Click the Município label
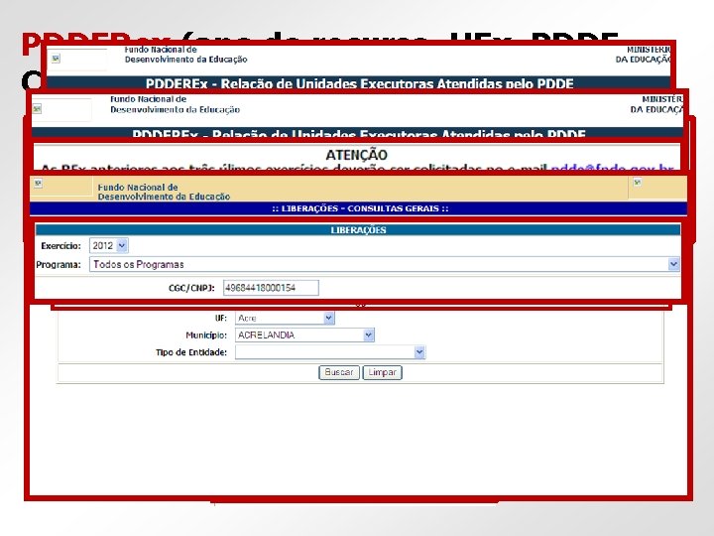714x536 pixels. point(206,335)
